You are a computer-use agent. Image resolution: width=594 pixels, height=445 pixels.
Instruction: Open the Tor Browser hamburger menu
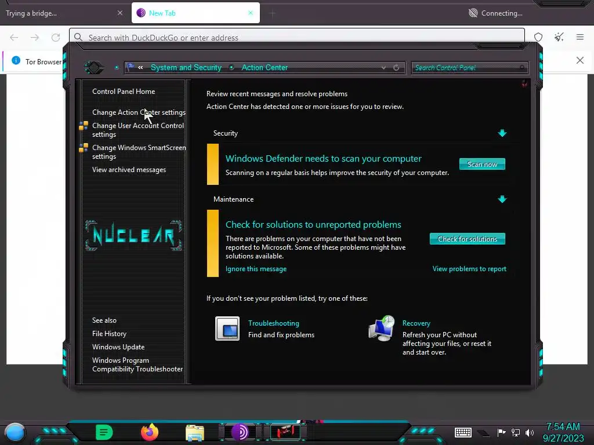580,37
